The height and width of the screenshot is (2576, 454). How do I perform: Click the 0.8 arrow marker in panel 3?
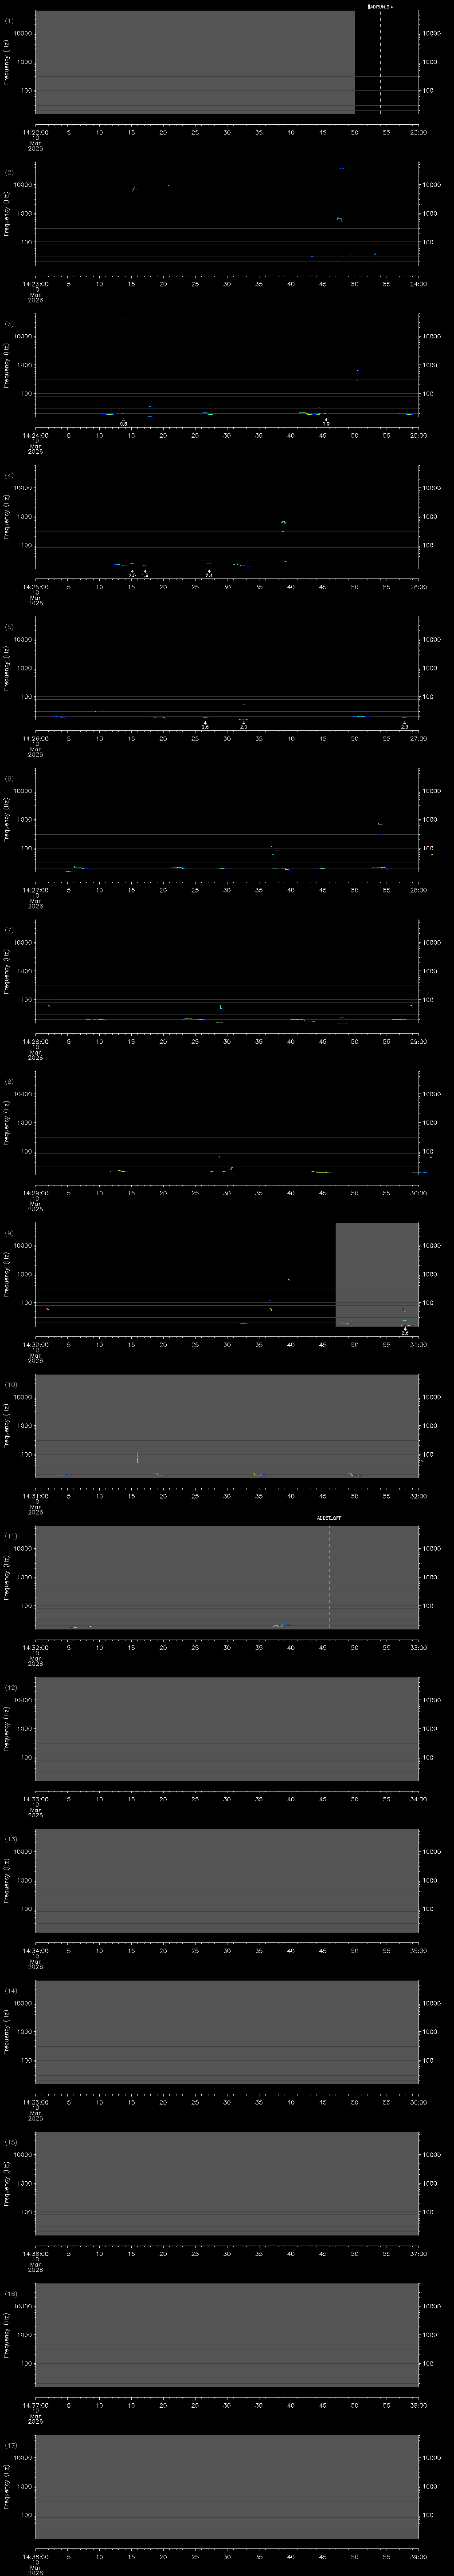click(x=124, y=421)
